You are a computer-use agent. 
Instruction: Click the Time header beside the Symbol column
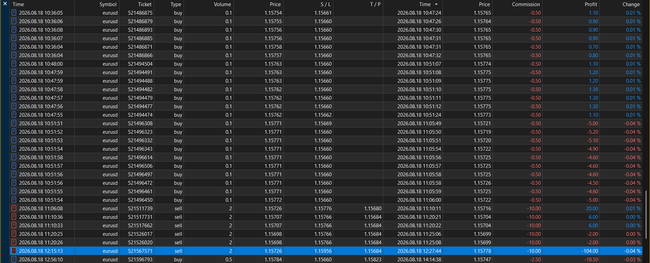(x=18, y=4)
